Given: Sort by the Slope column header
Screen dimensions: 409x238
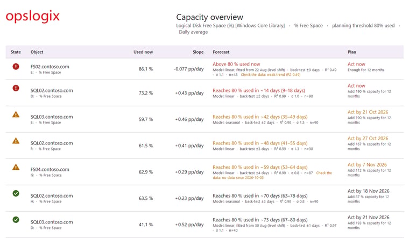Looking at the screenshot, I should 198,52.
